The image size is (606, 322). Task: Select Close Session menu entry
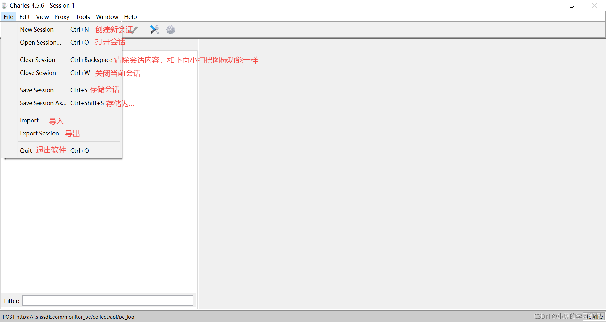click(x=61, y=73)
